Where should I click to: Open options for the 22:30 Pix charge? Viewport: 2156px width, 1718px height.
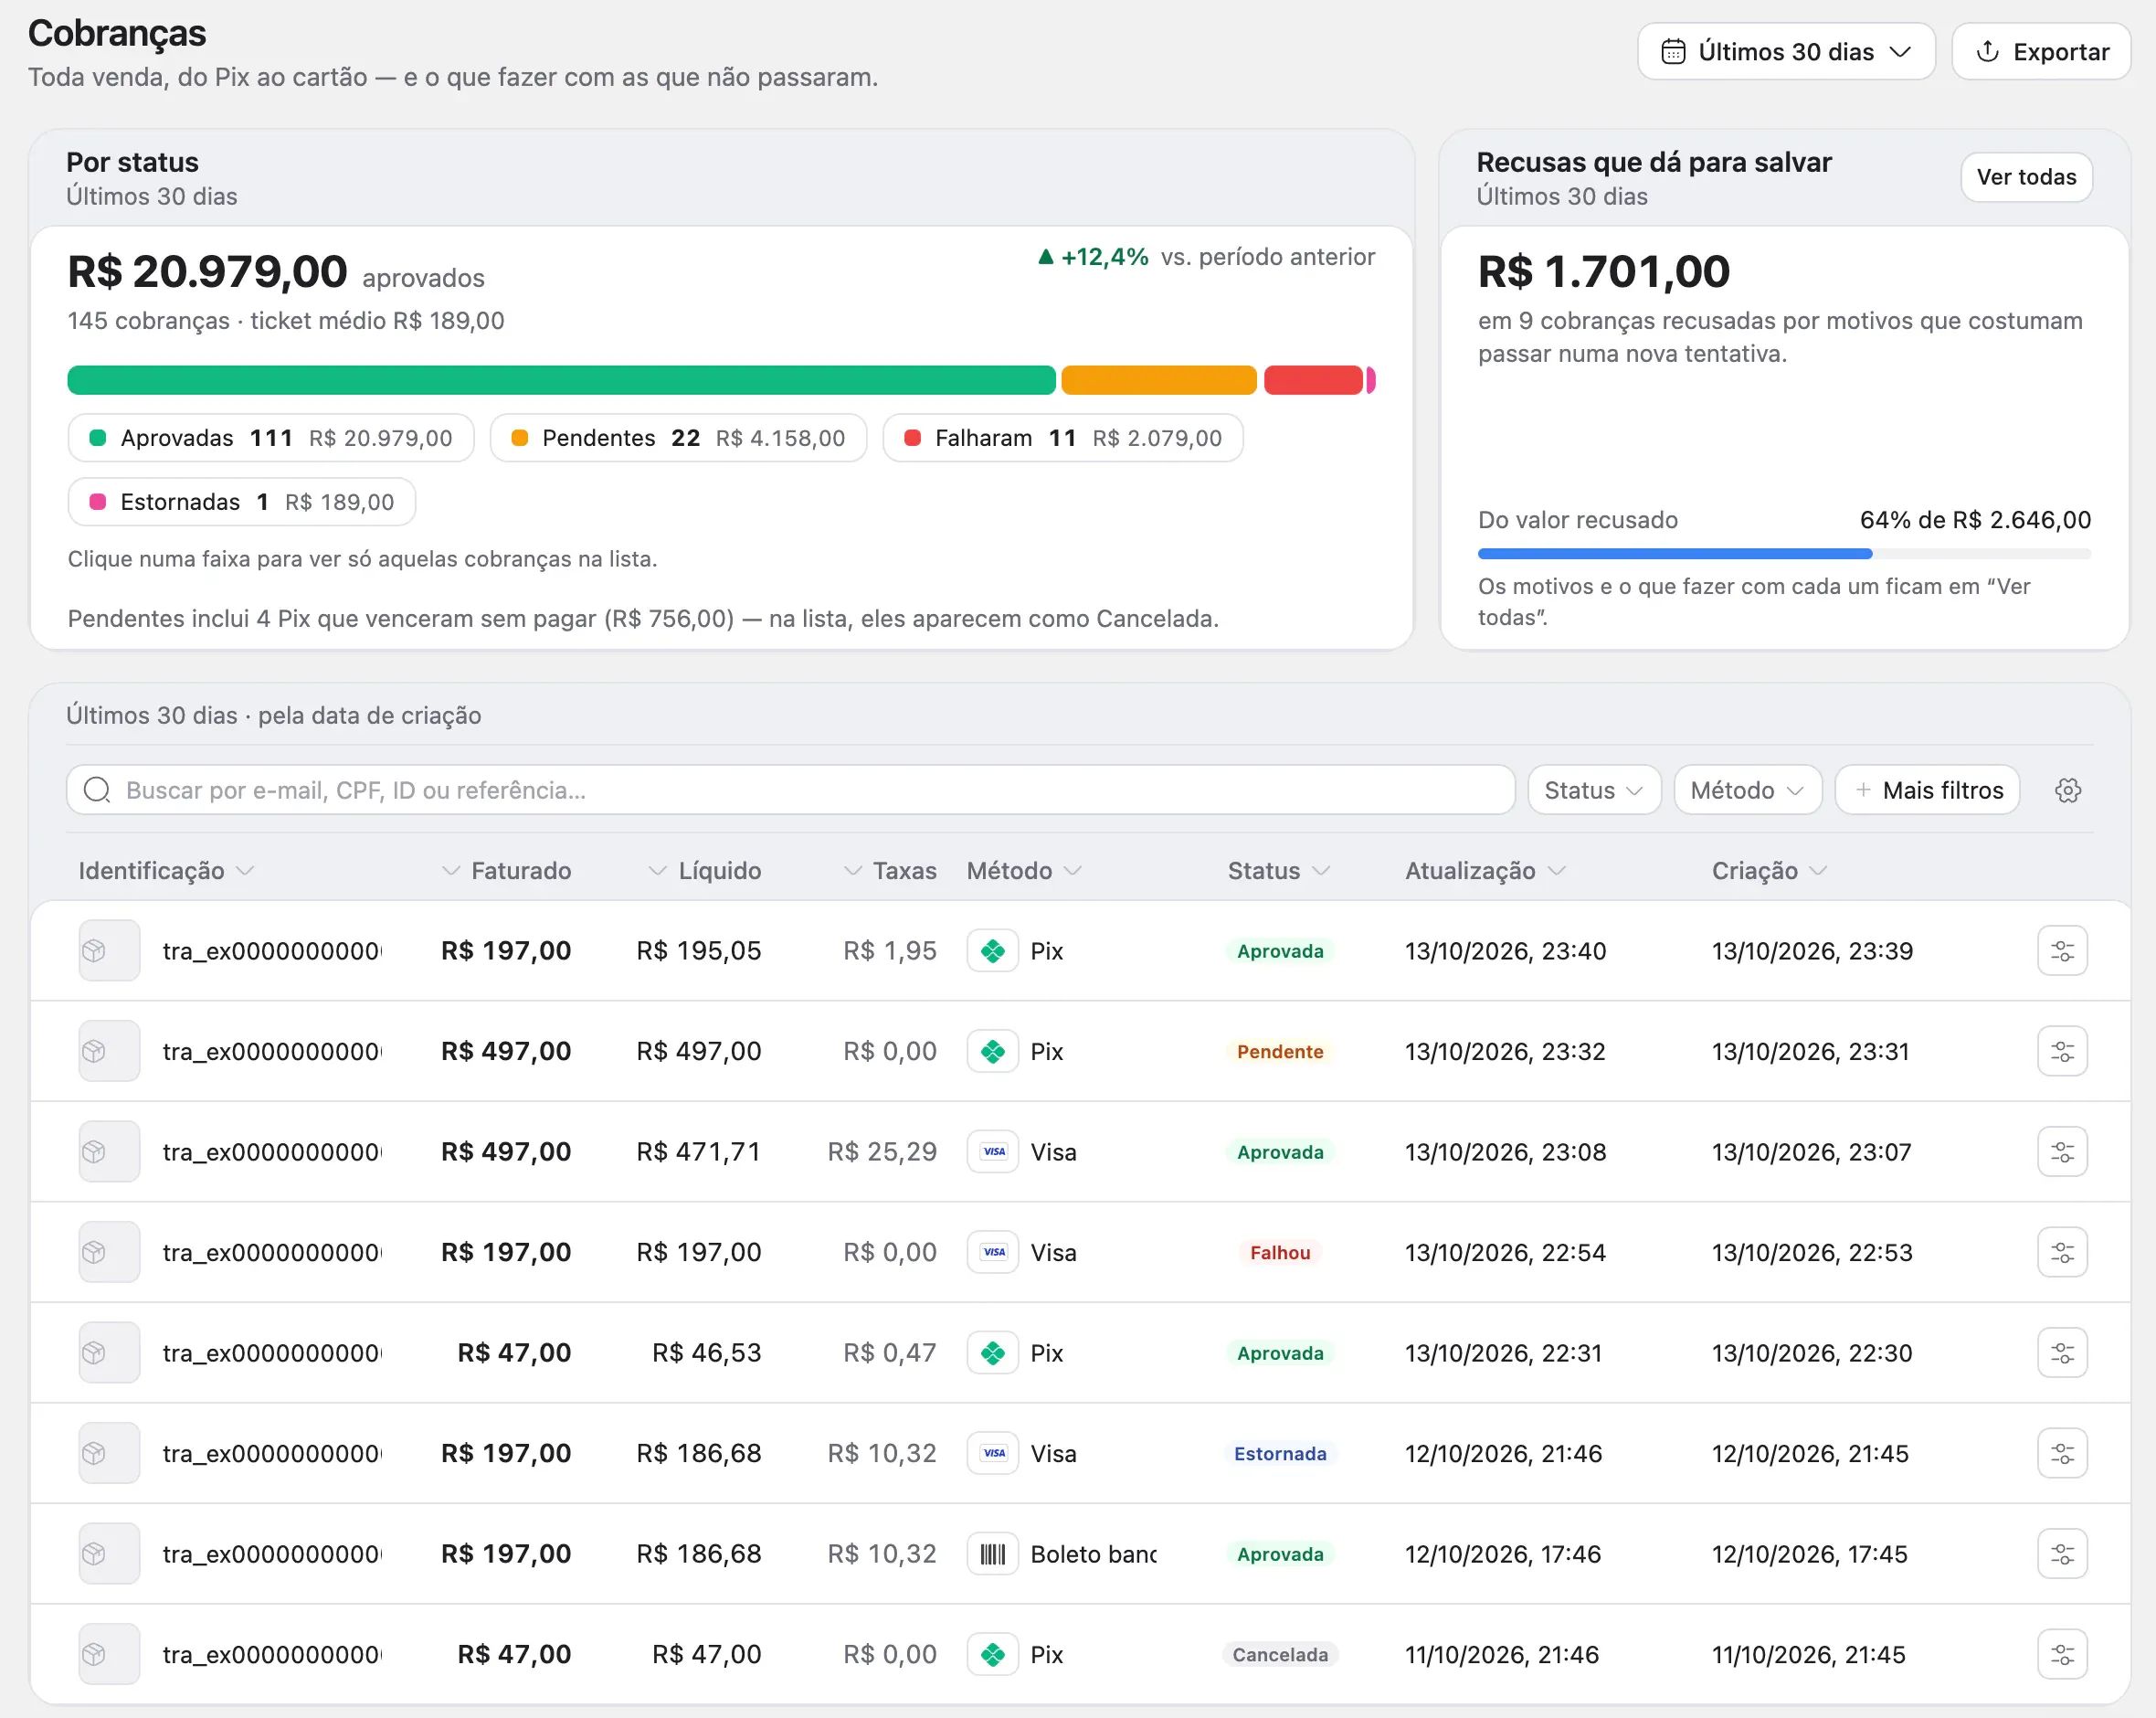[2062, 1352]
